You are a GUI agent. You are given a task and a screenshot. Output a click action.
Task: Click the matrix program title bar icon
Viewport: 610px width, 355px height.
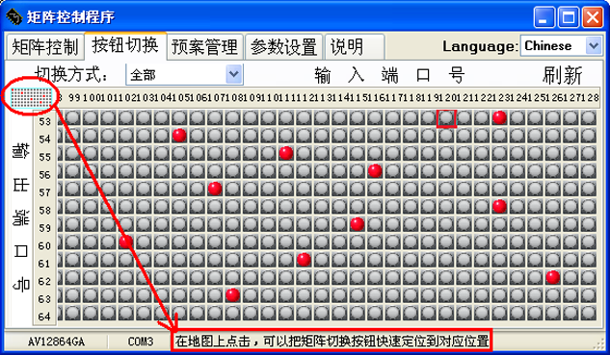(x=14, y=16)
